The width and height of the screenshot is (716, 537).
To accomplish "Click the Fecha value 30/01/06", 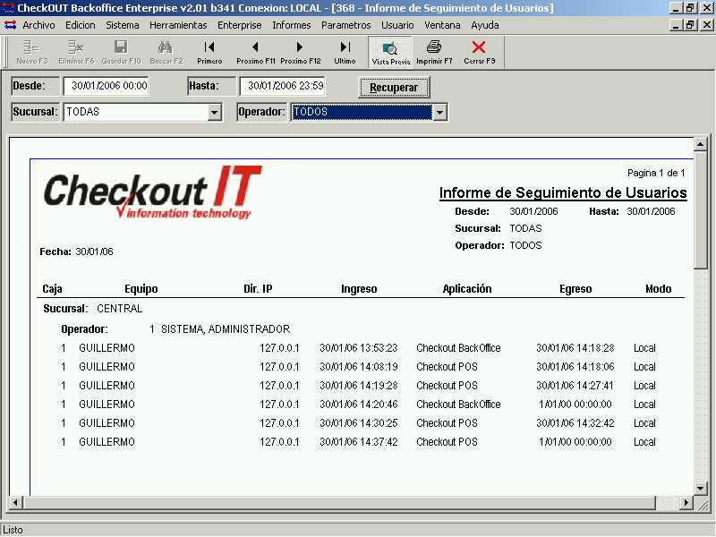I will pyautogui.click(x=95, y=251).
